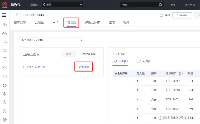
Task: Select the 入方向规则 tab
Action: tap(120, 61)
